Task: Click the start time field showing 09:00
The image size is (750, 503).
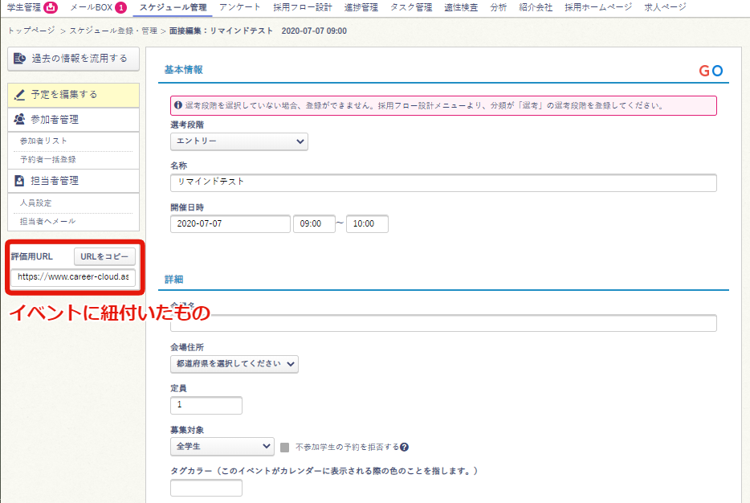Action: pyautogui.click(x=313, y=224)
